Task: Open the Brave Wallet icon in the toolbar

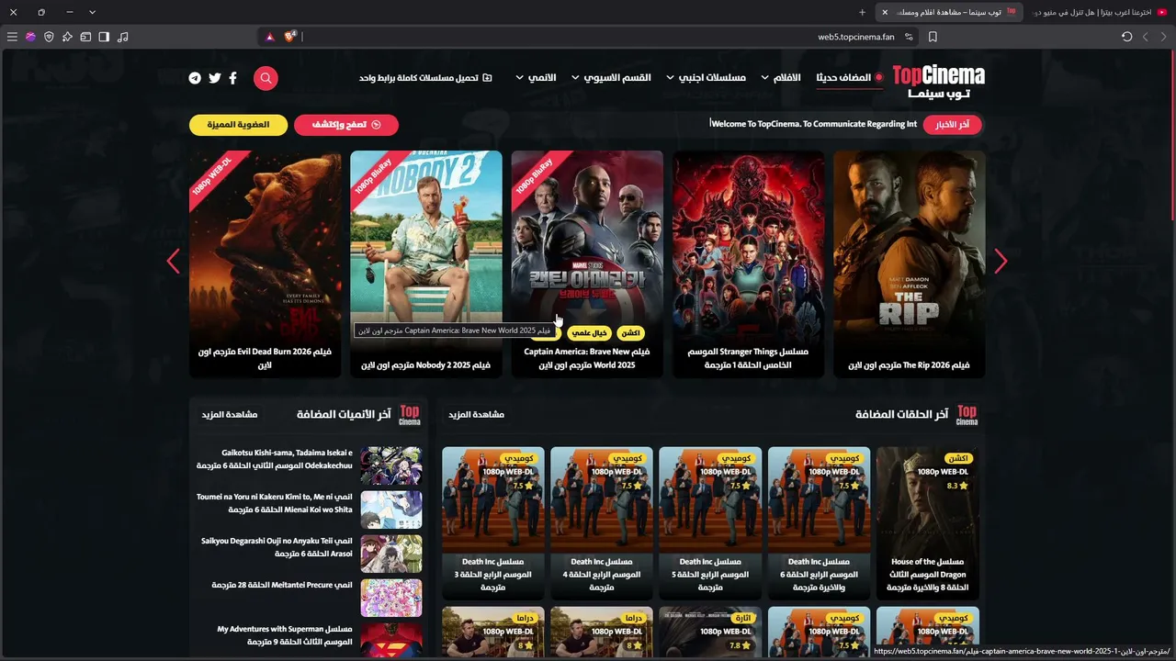Action: click(x=85, y=37)
